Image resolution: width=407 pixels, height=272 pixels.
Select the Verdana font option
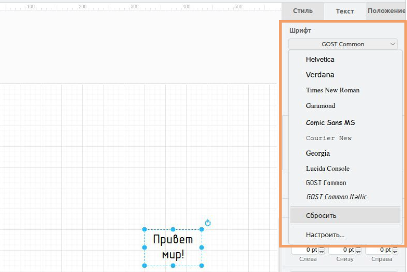320,75
